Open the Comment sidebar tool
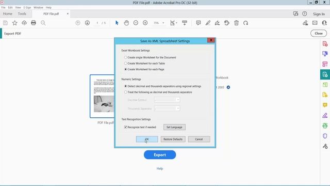Screen dimensions: 330x186 325,105
